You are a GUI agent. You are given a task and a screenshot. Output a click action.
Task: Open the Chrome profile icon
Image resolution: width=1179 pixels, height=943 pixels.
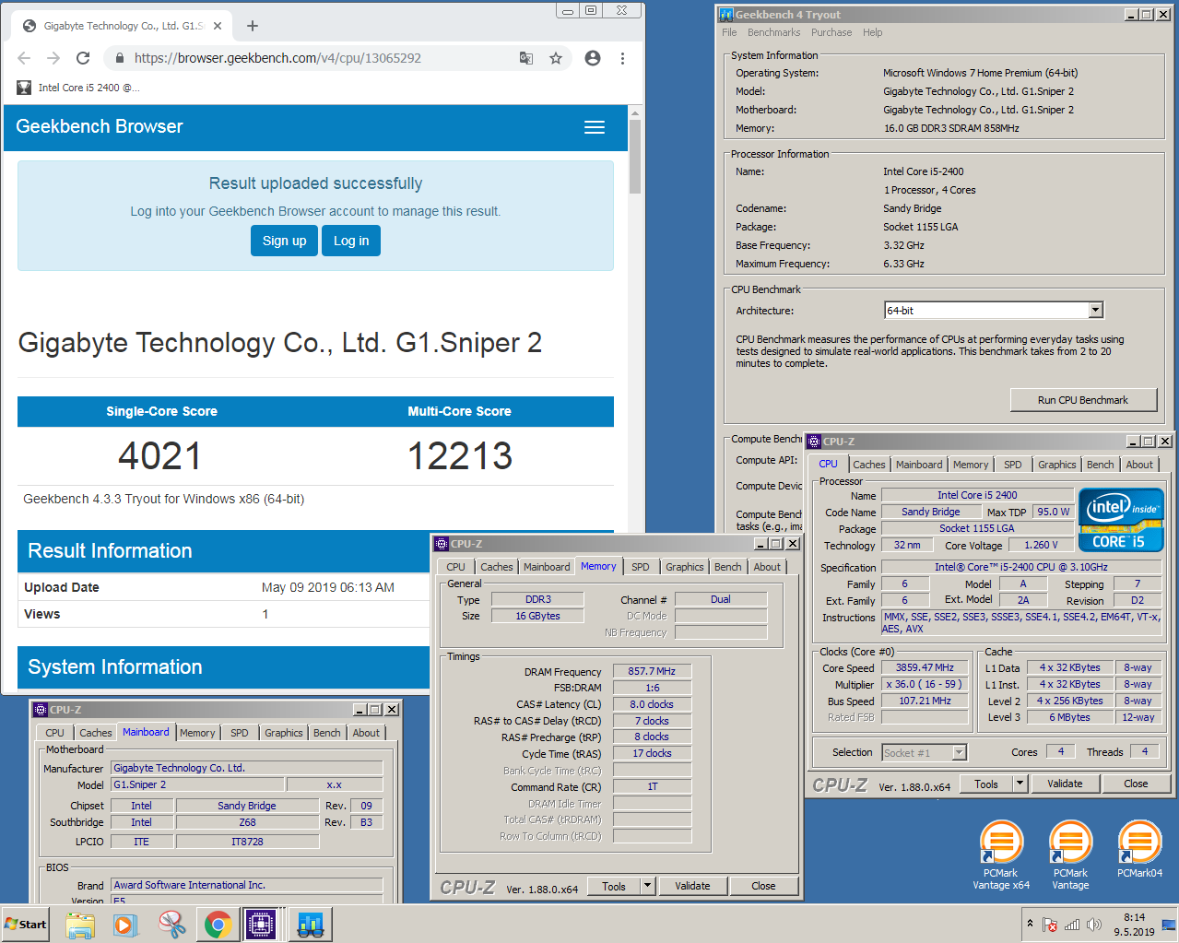[593, 58]
